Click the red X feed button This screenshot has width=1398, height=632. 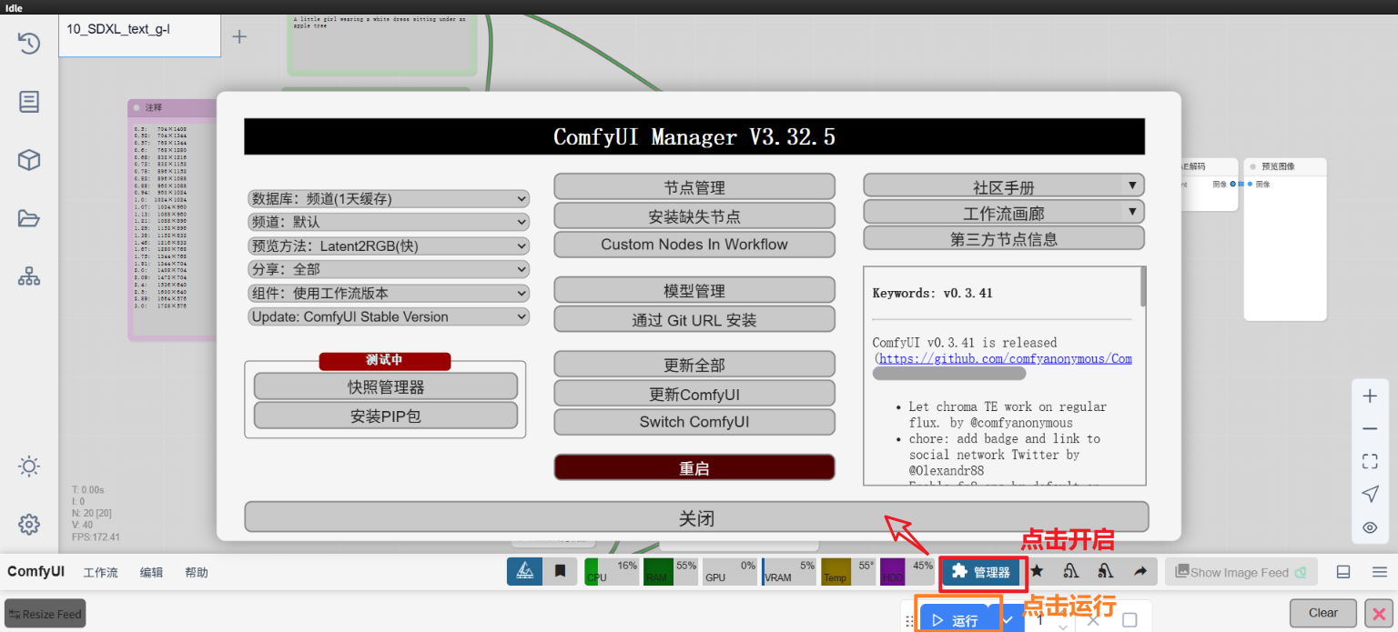pyautogui.click(x=1378, y=614)
